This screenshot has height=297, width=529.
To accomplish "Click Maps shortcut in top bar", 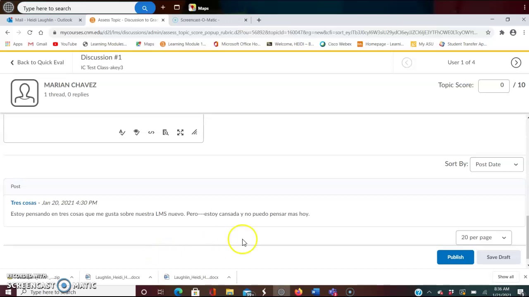I will click(x=199, y=8).
